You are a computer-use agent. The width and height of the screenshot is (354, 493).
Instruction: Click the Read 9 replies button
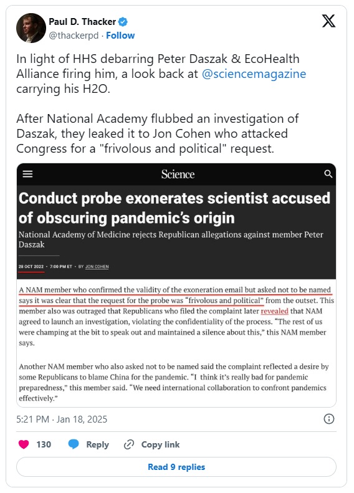pos(176,467)
